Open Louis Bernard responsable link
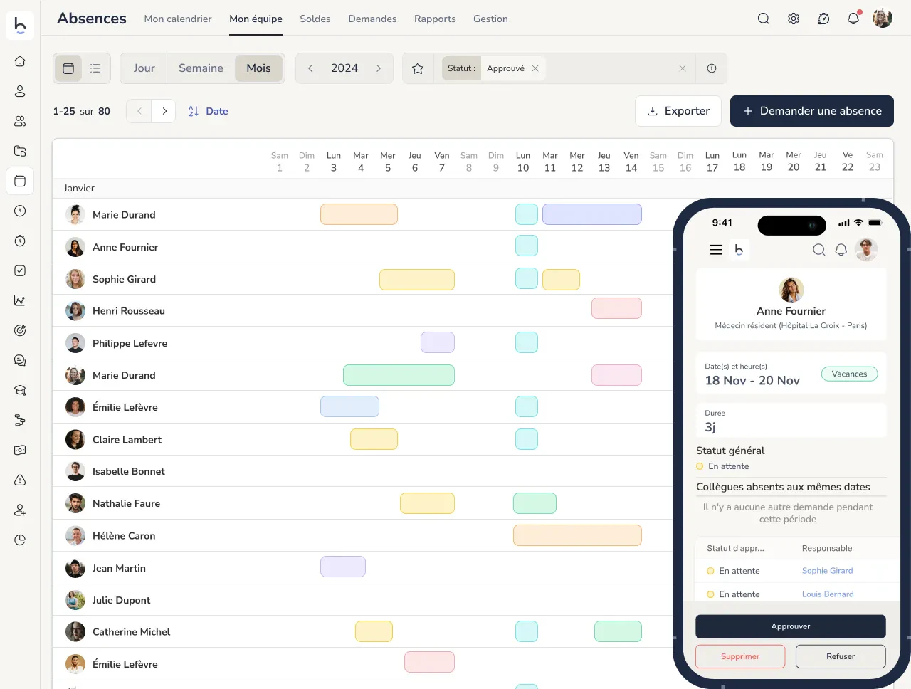Image resolution: width=911 pixels, height=689 pixels. [828, 594]
